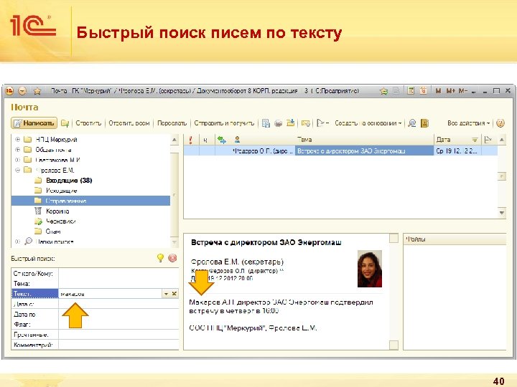Click the envelope icon in the toolbar

click(x=306, y=123)
